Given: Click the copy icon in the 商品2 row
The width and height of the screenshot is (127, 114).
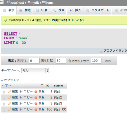Looking at the screenshot, I should pos(21,98).
